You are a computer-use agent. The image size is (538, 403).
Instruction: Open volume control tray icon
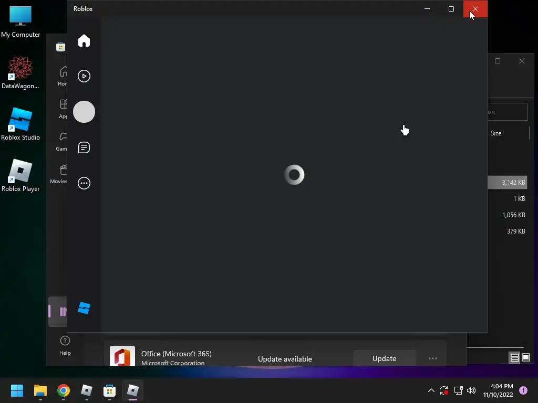(x=471, y=390)
